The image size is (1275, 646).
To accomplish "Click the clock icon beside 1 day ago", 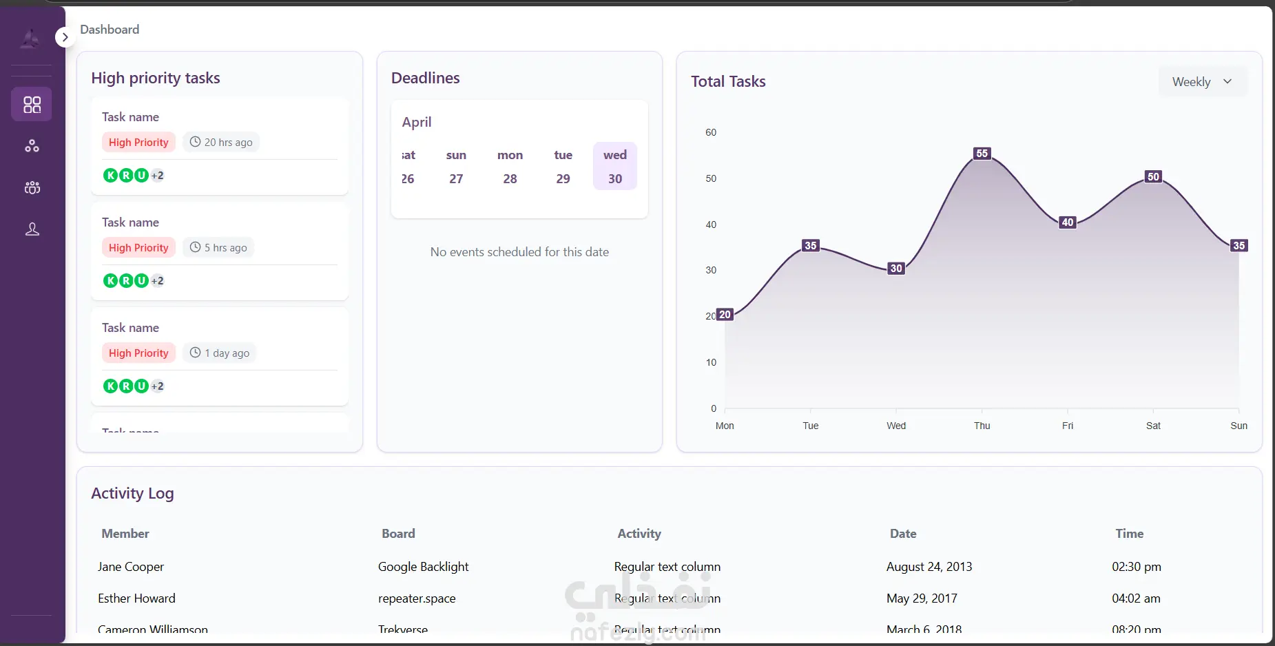I will click(x=195, y=353).
